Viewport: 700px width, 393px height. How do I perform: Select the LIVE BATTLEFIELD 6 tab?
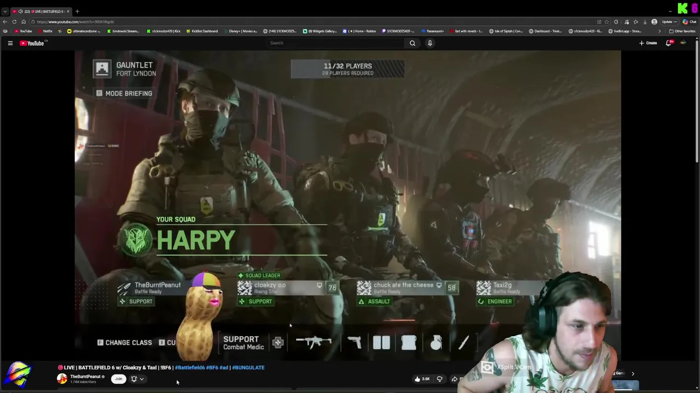click(41, 11)
